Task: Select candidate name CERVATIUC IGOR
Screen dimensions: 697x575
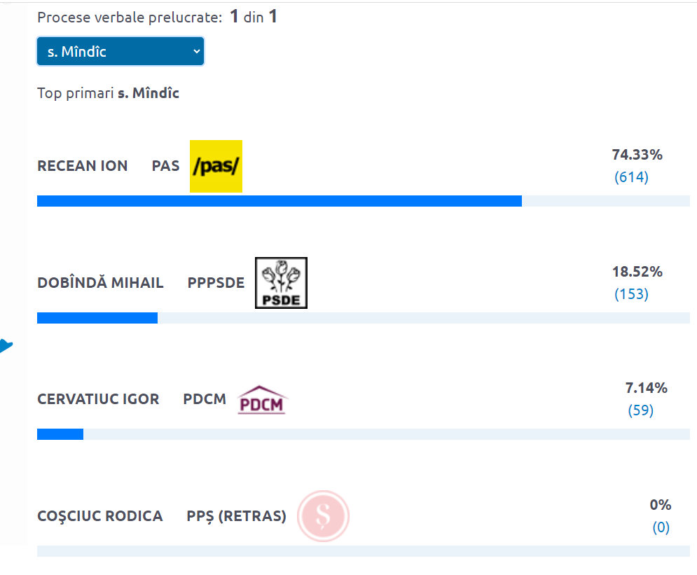Action: coord(98,399)
